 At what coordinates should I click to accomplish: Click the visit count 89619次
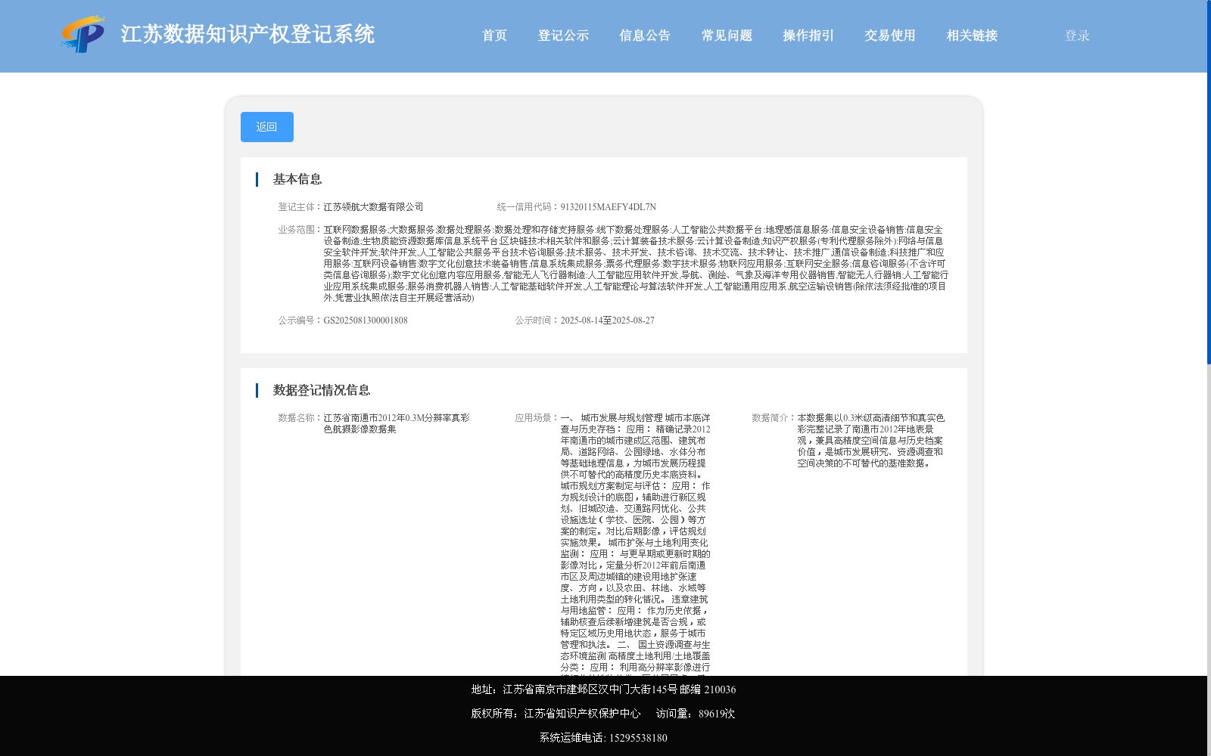click(717, 714)
